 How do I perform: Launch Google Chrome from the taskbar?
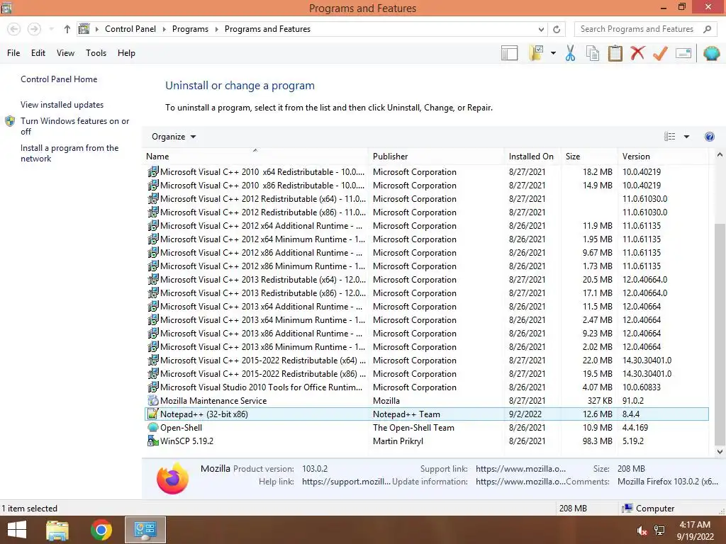point(101,530)
